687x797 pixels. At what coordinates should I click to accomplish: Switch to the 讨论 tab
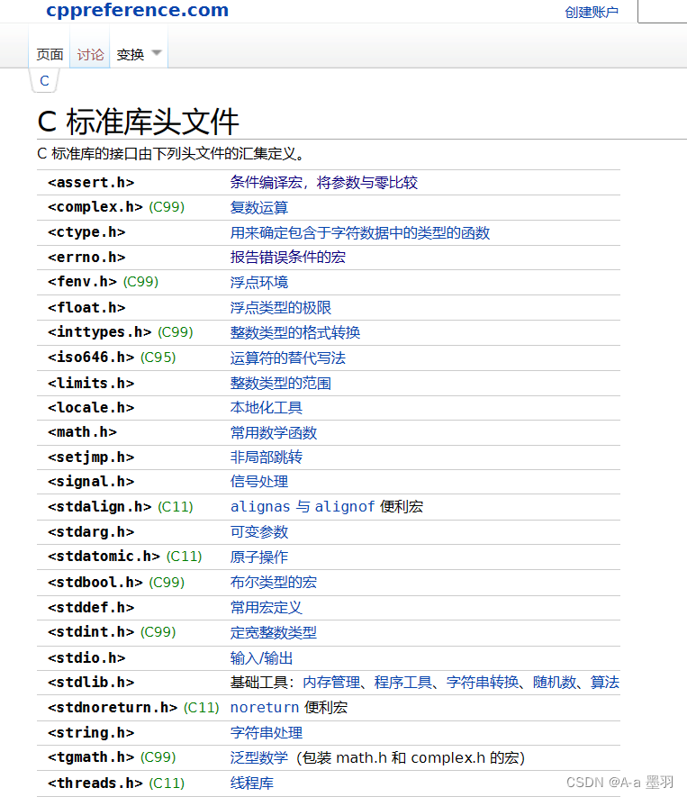(90, 54)
